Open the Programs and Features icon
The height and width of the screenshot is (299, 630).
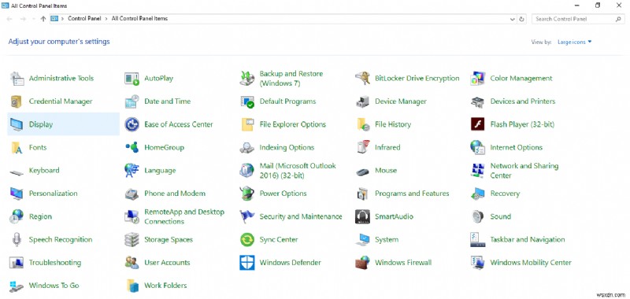pos(362,194)
